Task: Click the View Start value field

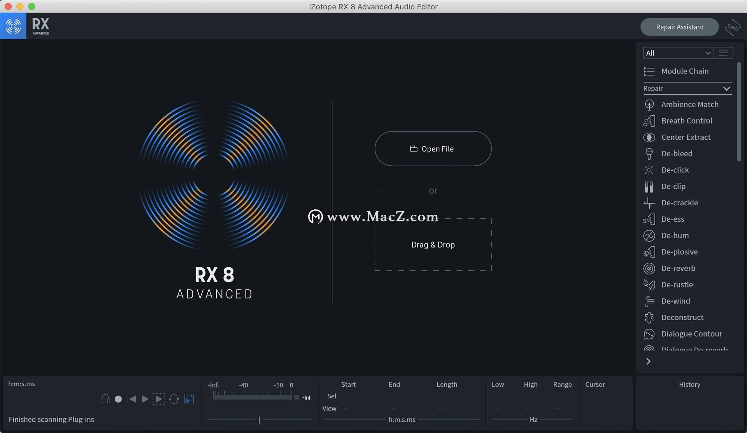Action: pyautogui.click(x=346, y=408)
